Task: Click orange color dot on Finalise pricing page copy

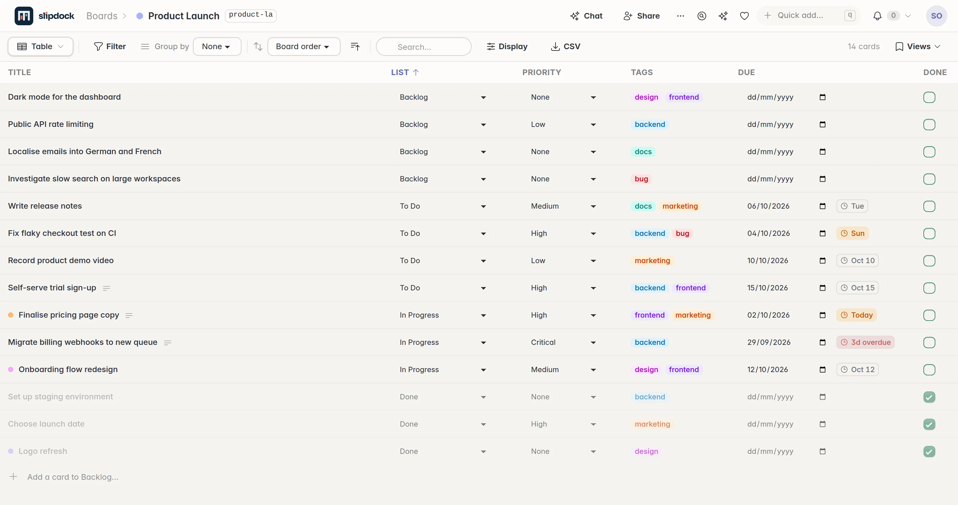Action: (11, 315)
